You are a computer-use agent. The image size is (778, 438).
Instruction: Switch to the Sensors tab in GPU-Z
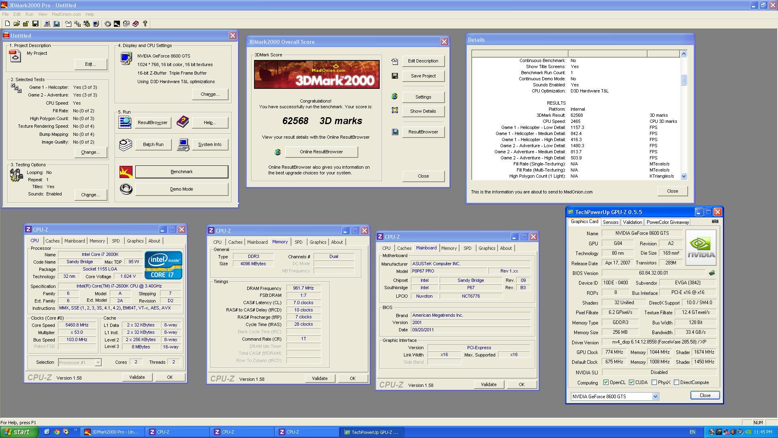[610, 222]
